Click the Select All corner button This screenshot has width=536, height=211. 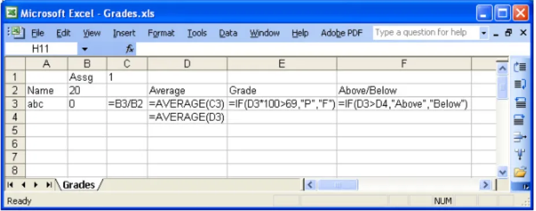point(15,64)
